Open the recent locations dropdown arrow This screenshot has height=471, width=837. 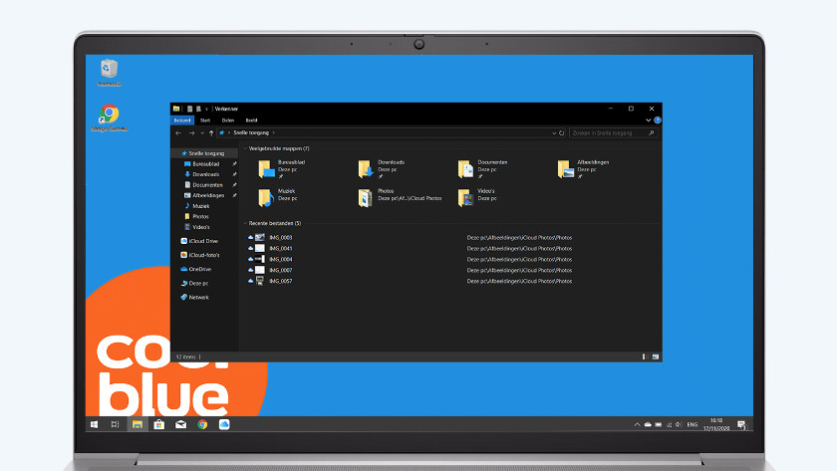[x=202, y=132]
